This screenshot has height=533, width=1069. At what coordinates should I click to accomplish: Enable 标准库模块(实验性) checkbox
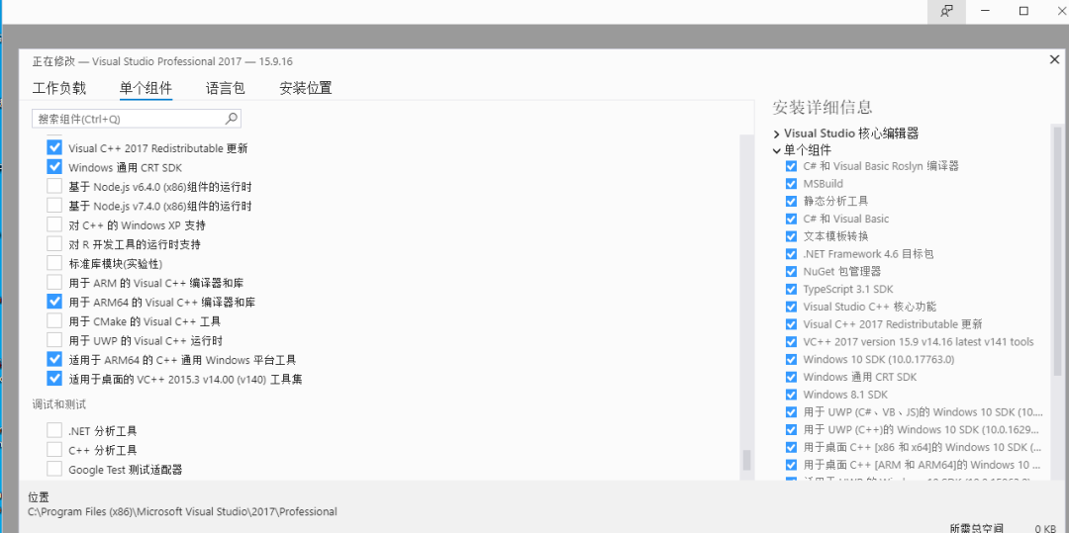coord(54,263)
